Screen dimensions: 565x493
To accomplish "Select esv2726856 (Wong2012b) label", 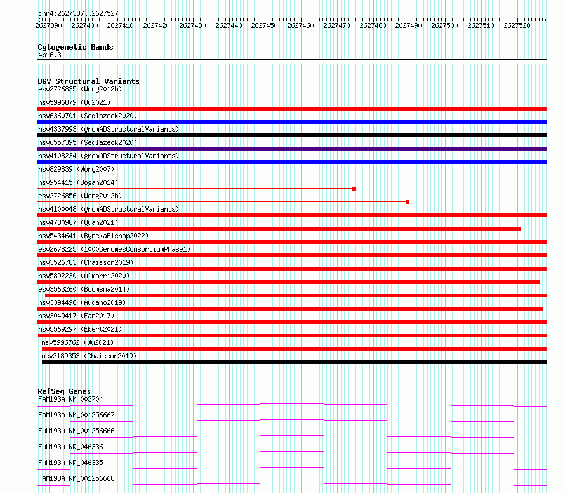I will pyautogui.click(x=80, y=196).
